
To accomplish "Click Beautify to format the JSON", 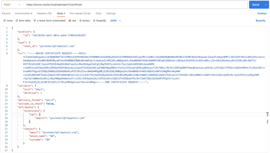I will click(x=260, y=21).
